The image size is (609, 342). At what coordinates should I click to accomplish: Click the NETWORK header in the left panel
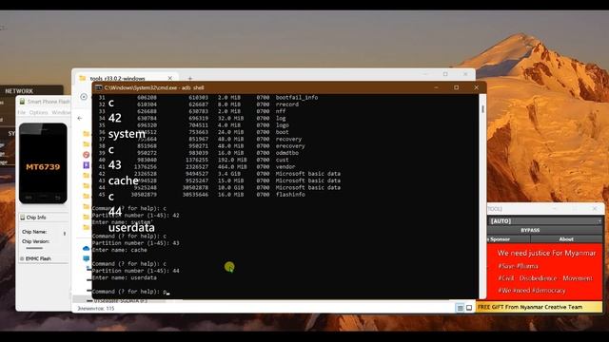pyautogui.click(x=19, y=91)
